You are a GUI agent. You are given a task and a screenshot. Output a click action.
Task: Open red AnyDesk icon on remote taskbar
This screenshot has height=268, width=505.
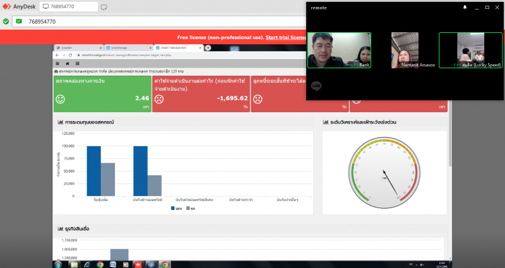(x=138, y=264)
